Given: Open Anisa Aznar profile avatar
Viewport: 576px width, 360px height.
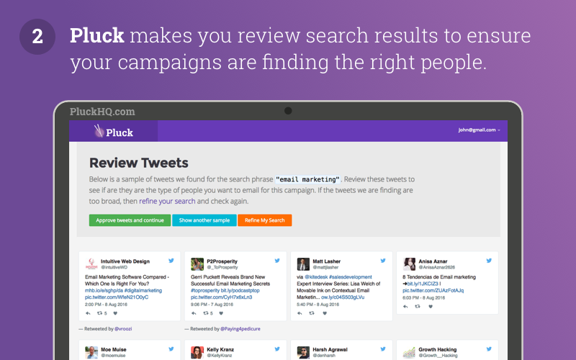Looking at the screenshot, I should (409, 264).
